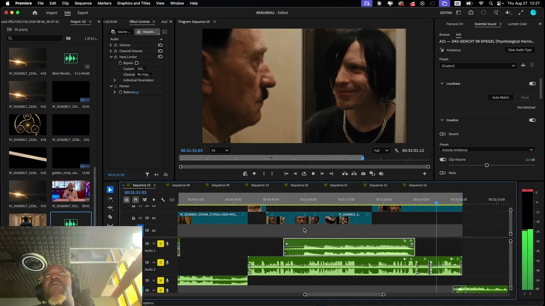
Task: Toggle Creative section switch
Action: pos(532,120)
